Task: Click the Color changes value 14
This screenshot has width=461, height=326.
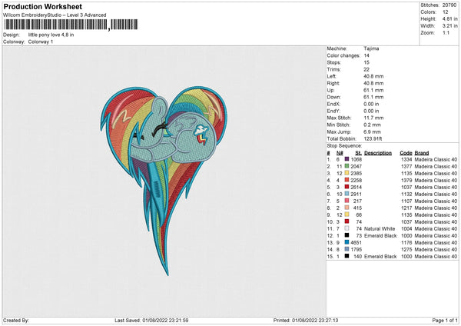Action: (366, 55)
